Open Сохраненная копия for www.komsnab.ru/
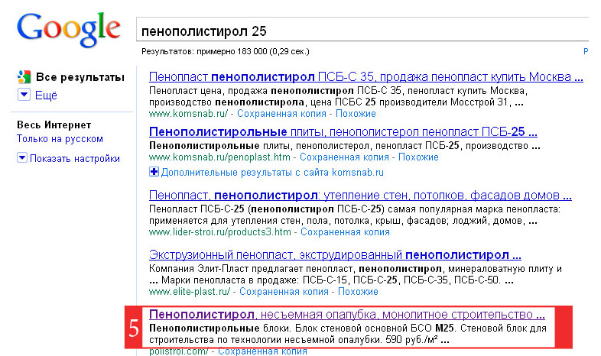The width and height of the screenshot is (601, 356). [x=281, y=114]
